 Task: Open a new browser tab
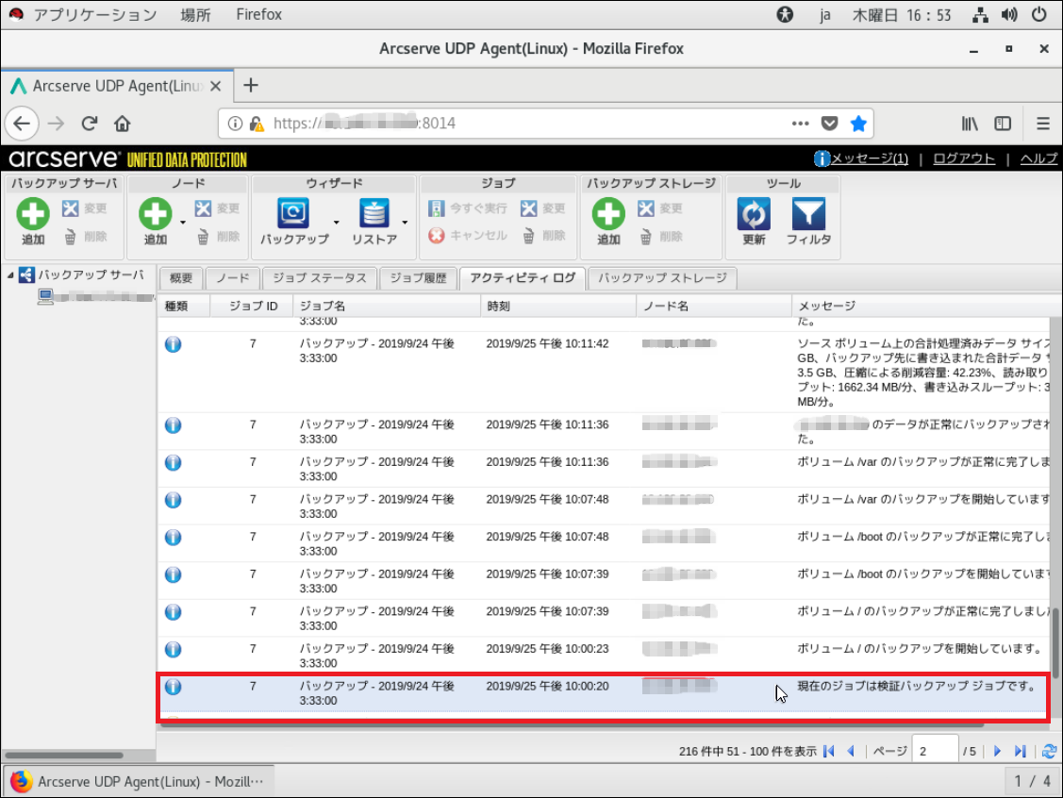tap(251, 86)
